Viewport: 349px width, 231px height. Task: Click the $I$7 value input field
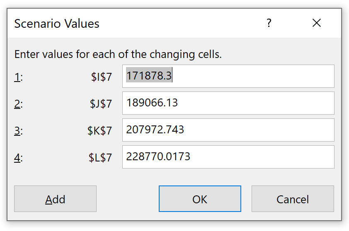228,76
